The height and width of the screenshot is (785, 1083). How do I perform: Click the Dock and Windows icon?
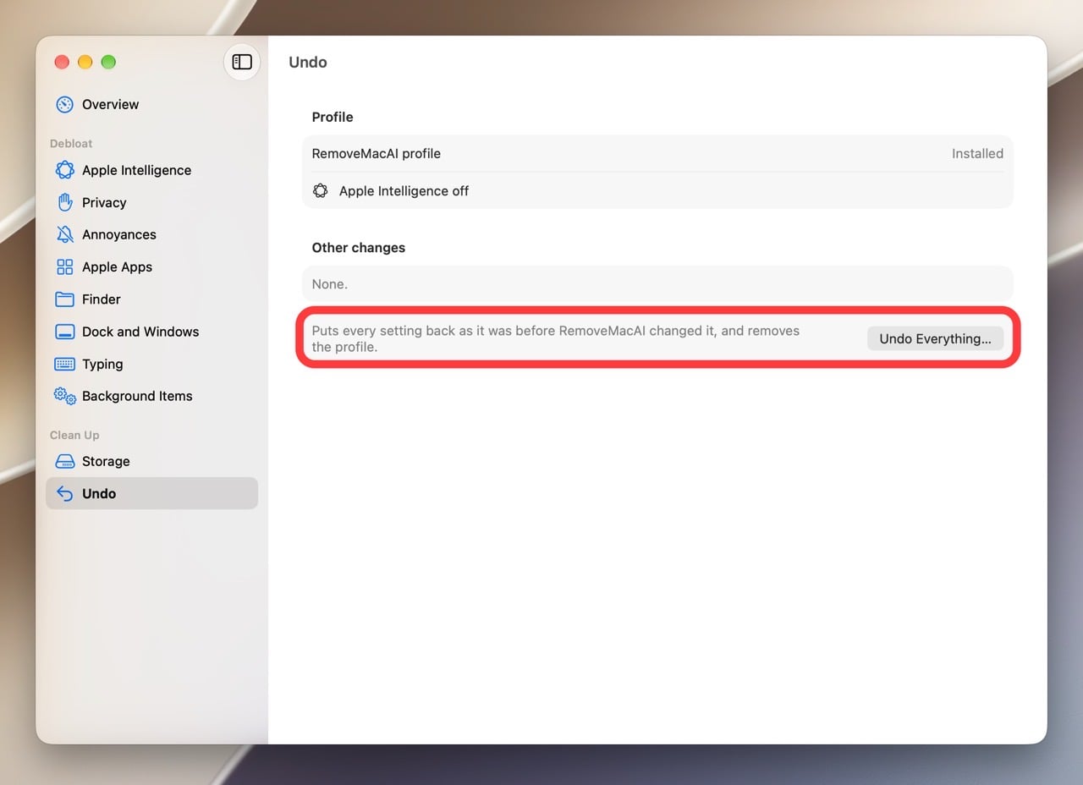click(x=65, y=332)
